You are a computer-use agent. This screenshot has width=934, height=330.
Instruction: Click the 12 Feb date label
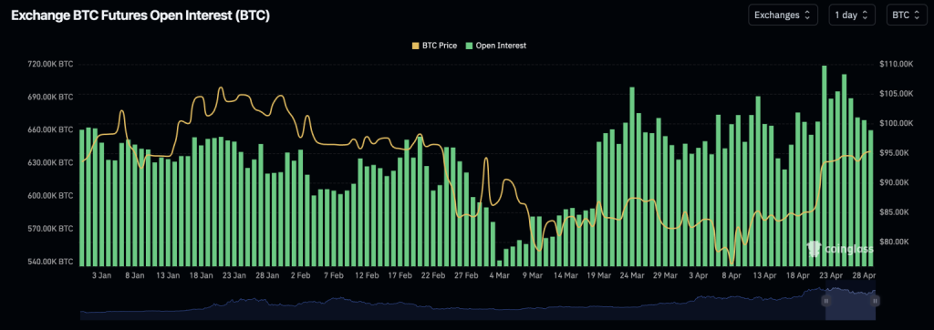click(367, 276)
